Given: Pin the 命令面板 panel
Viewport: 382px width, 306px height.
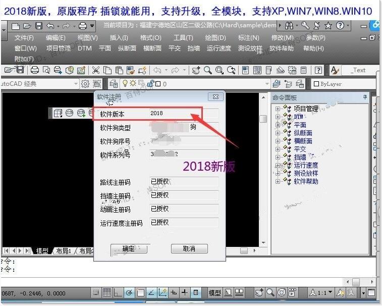Looking at the screenshot, I should pyautogui.click(x=365, y=97).
